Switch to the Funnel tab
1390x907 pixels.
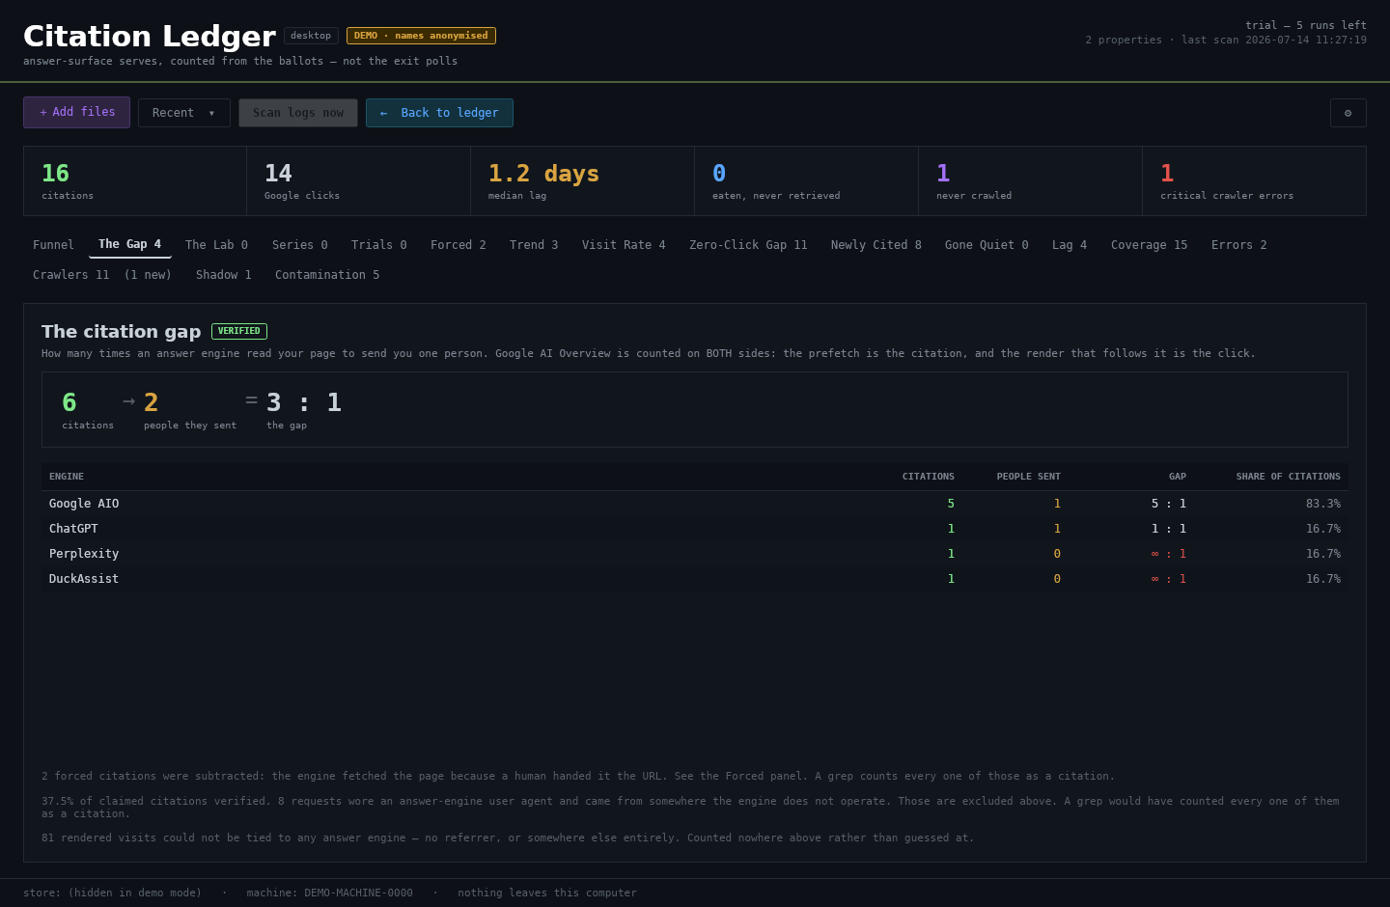click(53, 245)
